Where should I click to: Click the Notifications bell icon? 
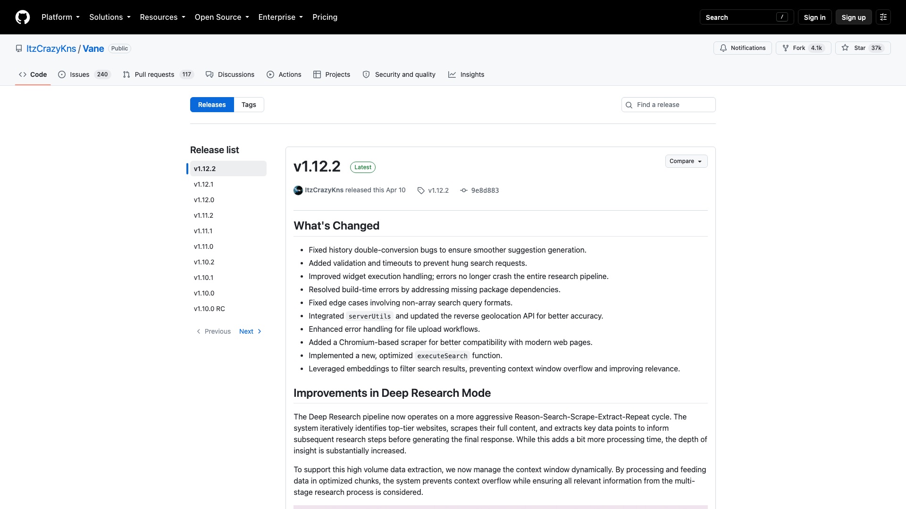coord(723,48)
